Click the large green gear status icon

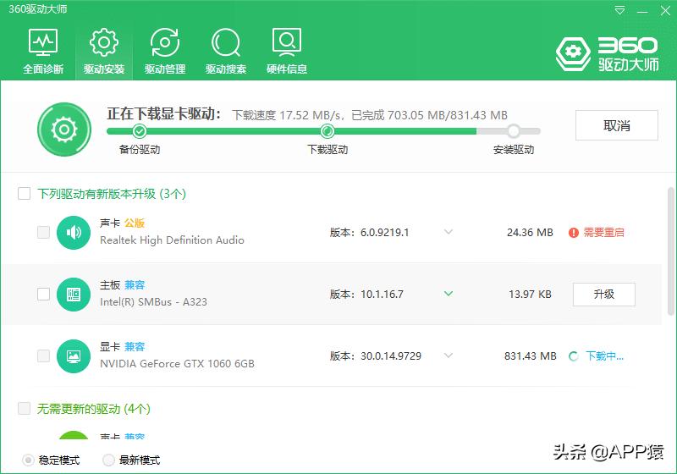(64, 129)
